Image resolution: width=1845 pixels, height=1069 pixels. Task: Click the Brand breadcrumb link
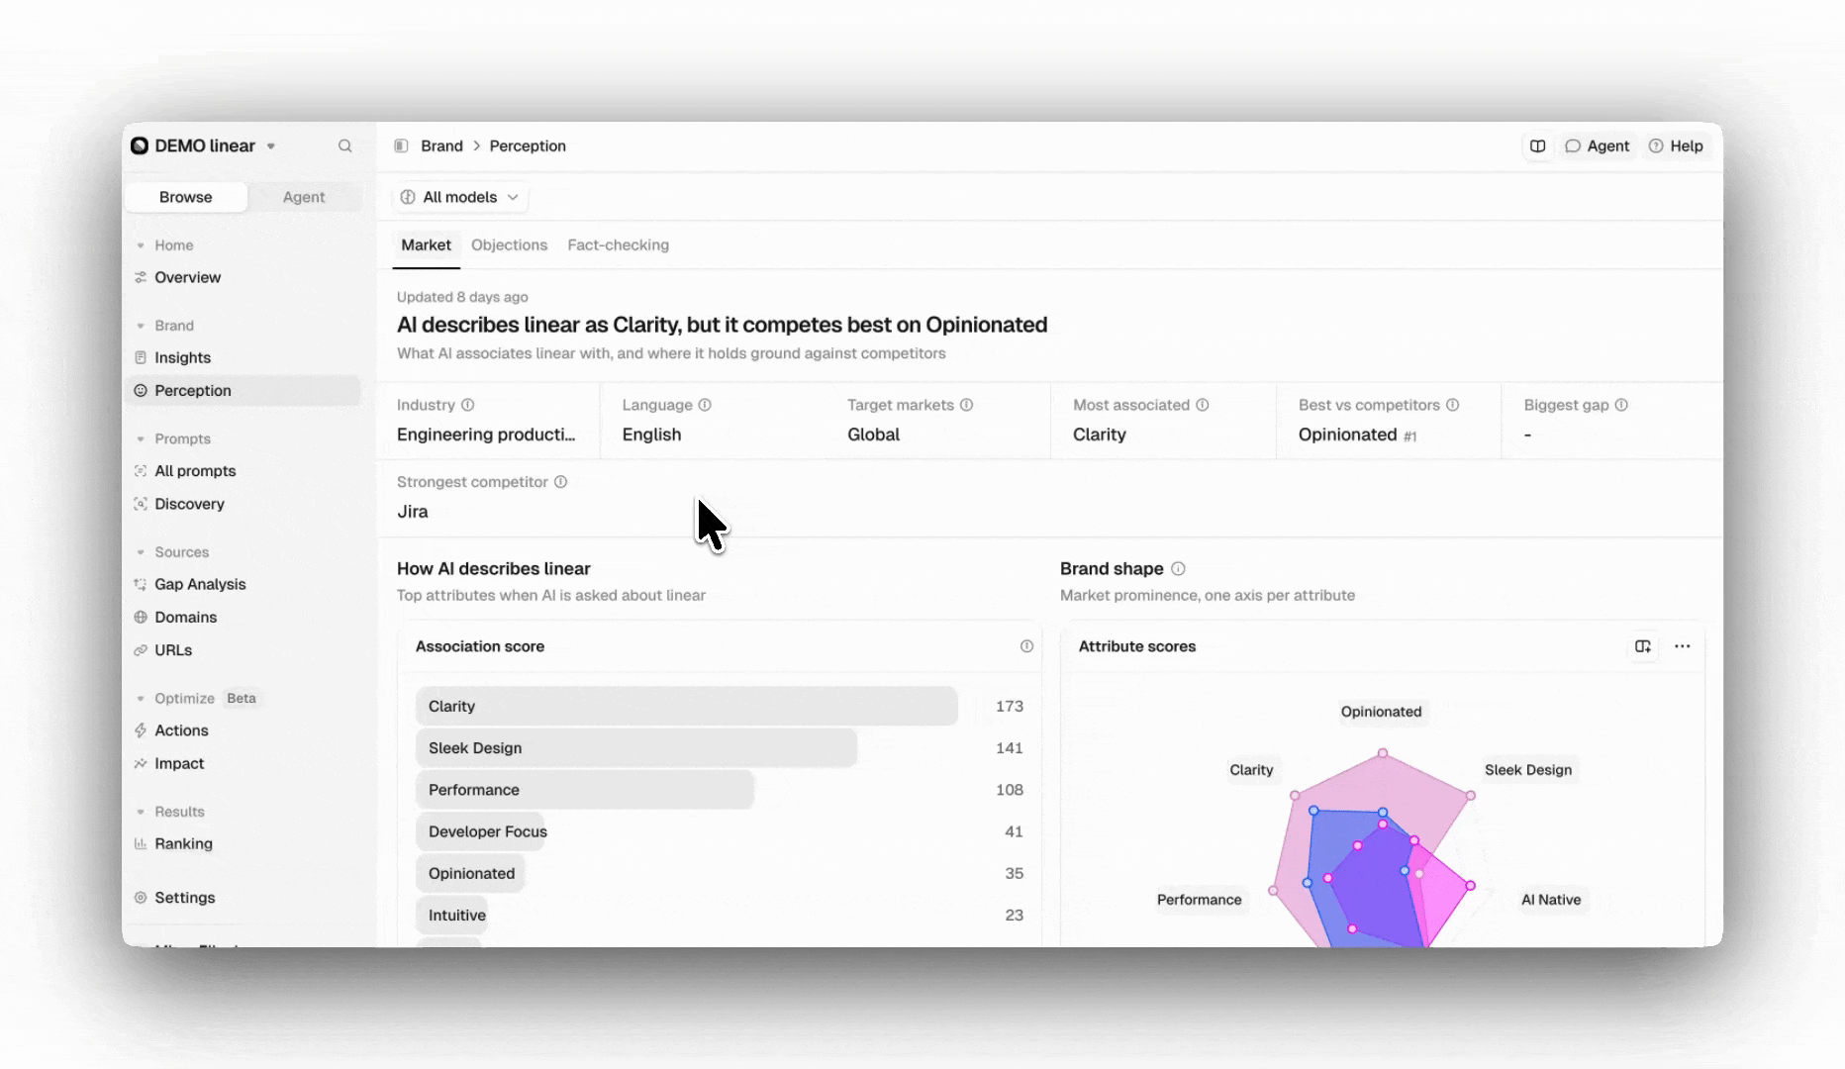441,146
